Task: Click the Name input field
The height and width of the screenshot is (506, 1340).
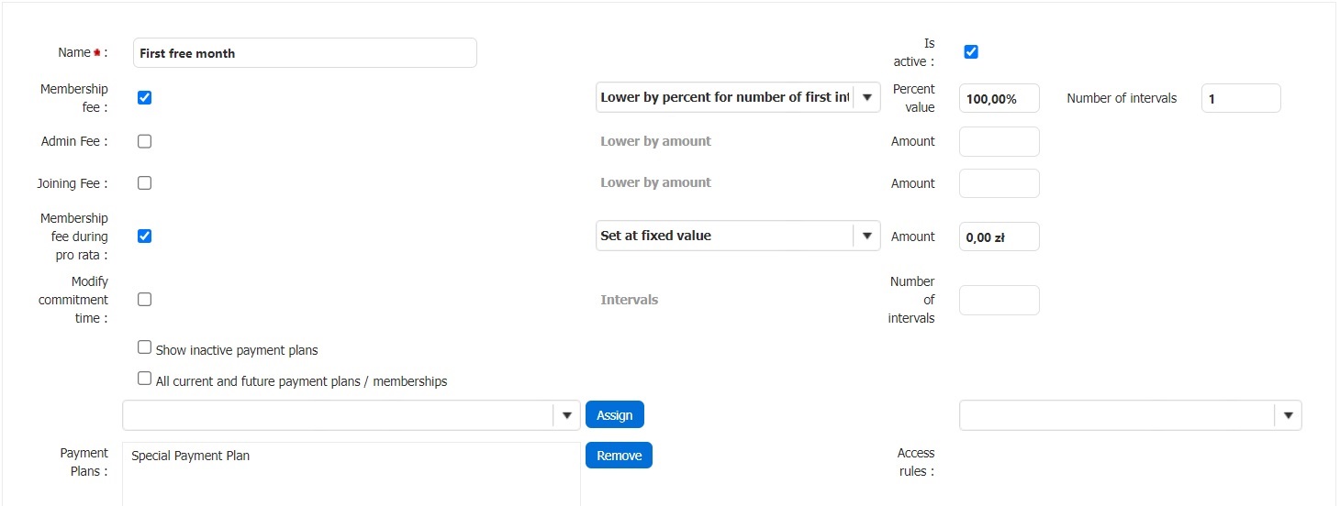Action: point(305,53)
